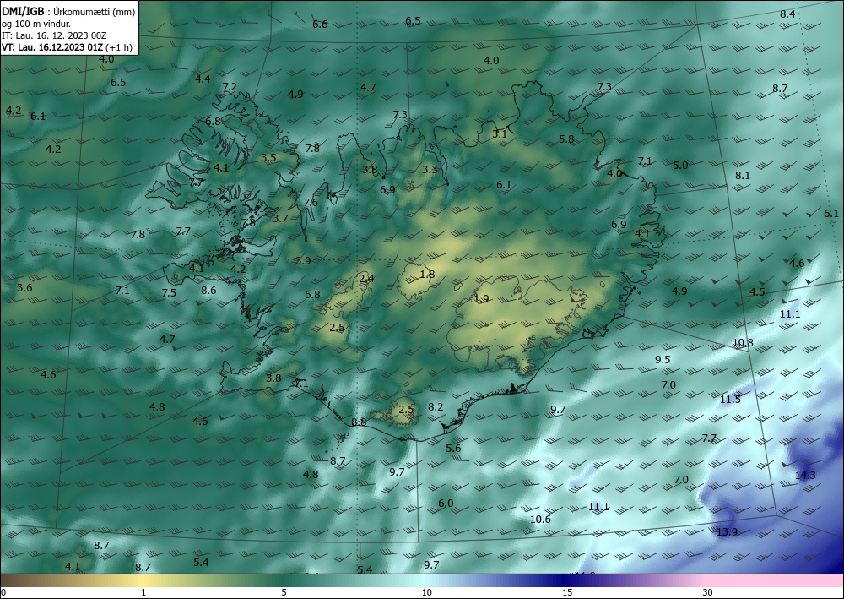Screen dimensions: 844x599
Task: Select the 3.7 map value
Action: (280, 218)
